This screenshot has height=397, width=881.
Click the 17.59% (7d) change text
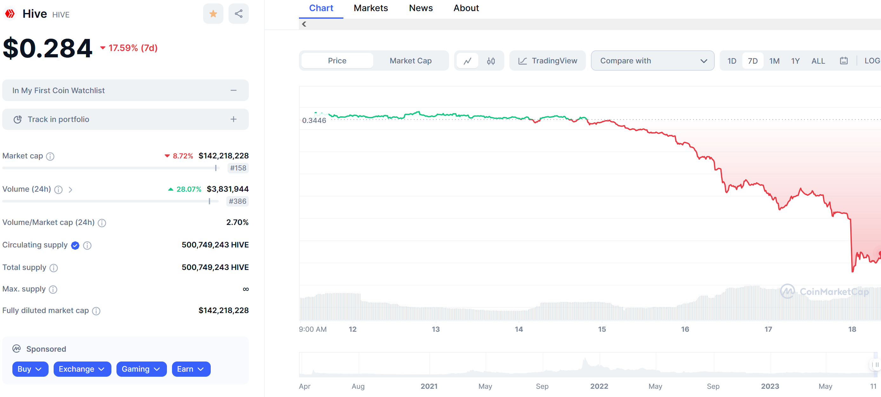click(133, 48)
